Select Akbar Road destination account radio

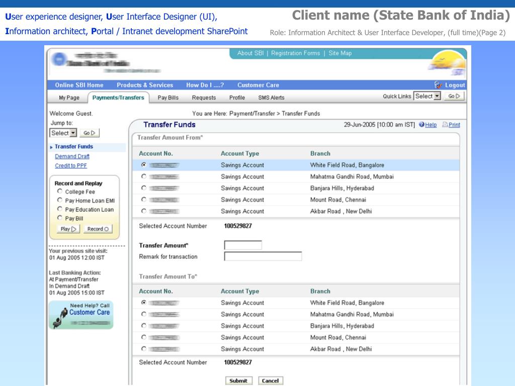(x=143, y=349)
